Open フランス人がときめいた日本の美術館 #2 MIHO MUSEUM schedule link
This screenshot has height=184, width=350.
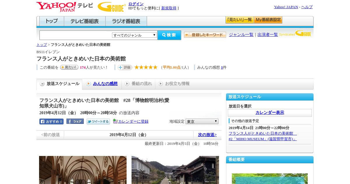(263, 136)
